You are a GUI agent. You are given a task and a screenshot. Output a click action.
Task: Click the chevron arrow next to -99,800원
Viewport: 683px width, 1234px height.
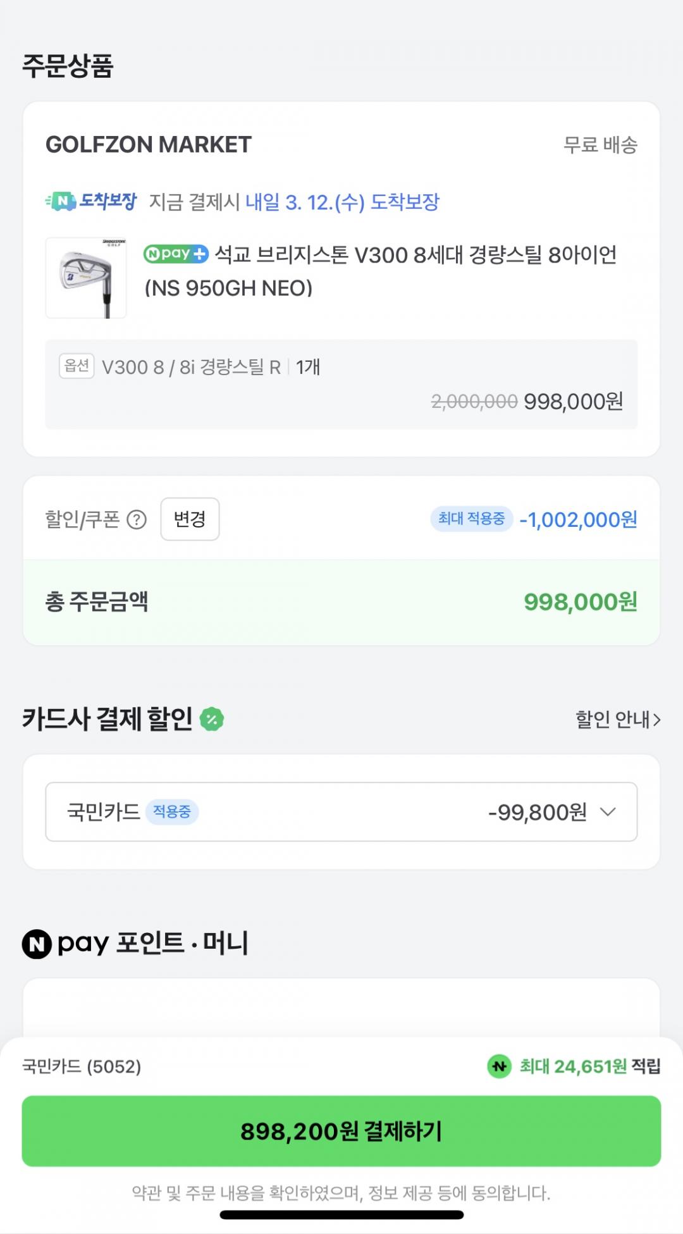coord(608,812)
